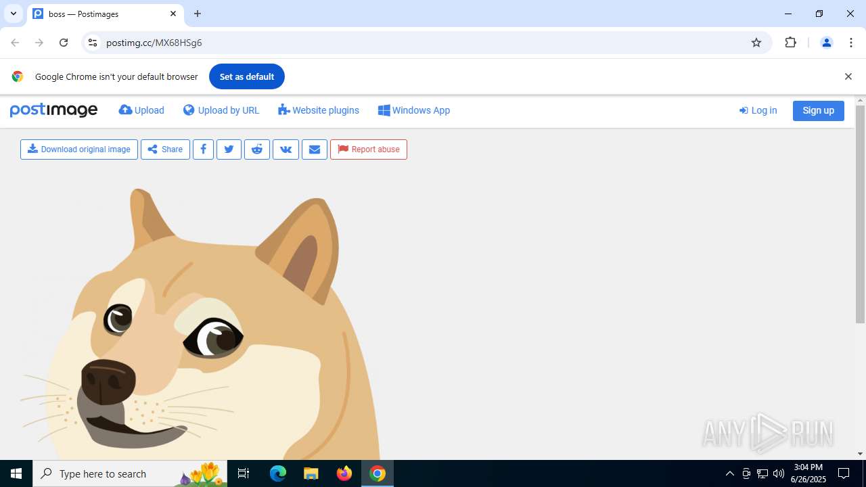The image size is (866, 487).
Task: Share image on Twitter
Action: coord(229,149)
